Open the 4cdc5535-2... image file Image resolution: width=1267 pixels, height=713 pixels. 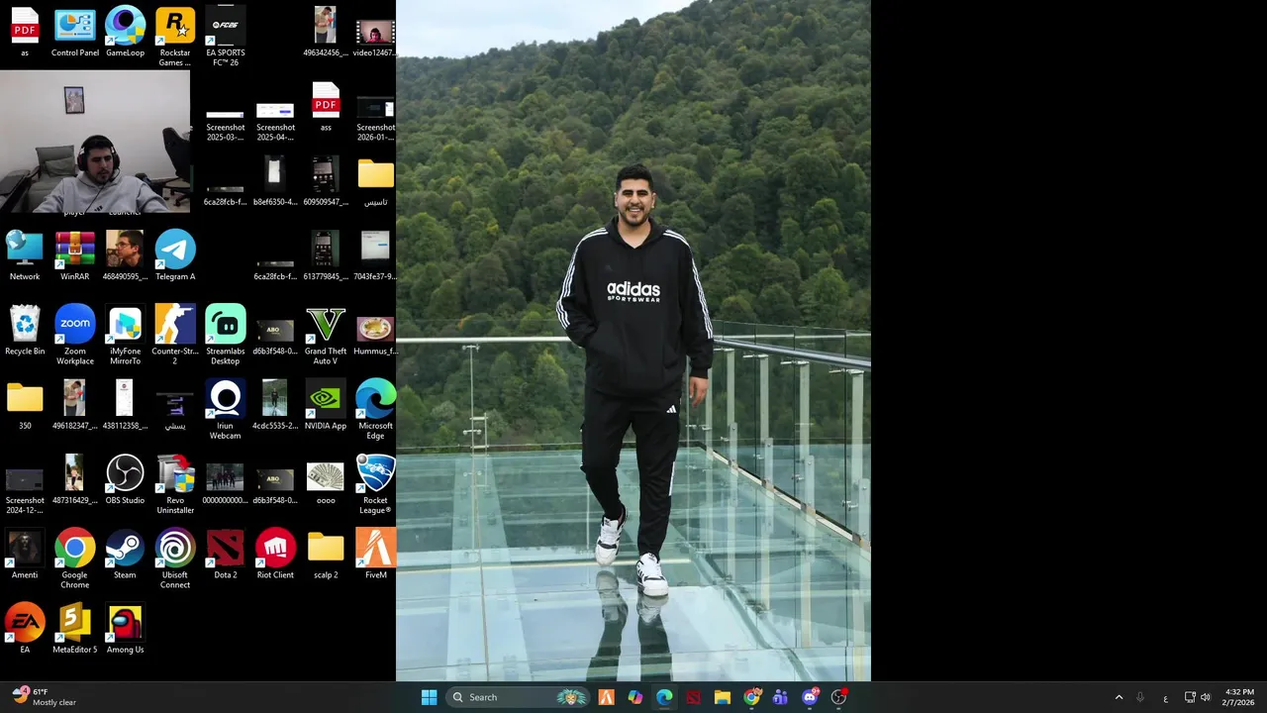[x=275, y=406]
